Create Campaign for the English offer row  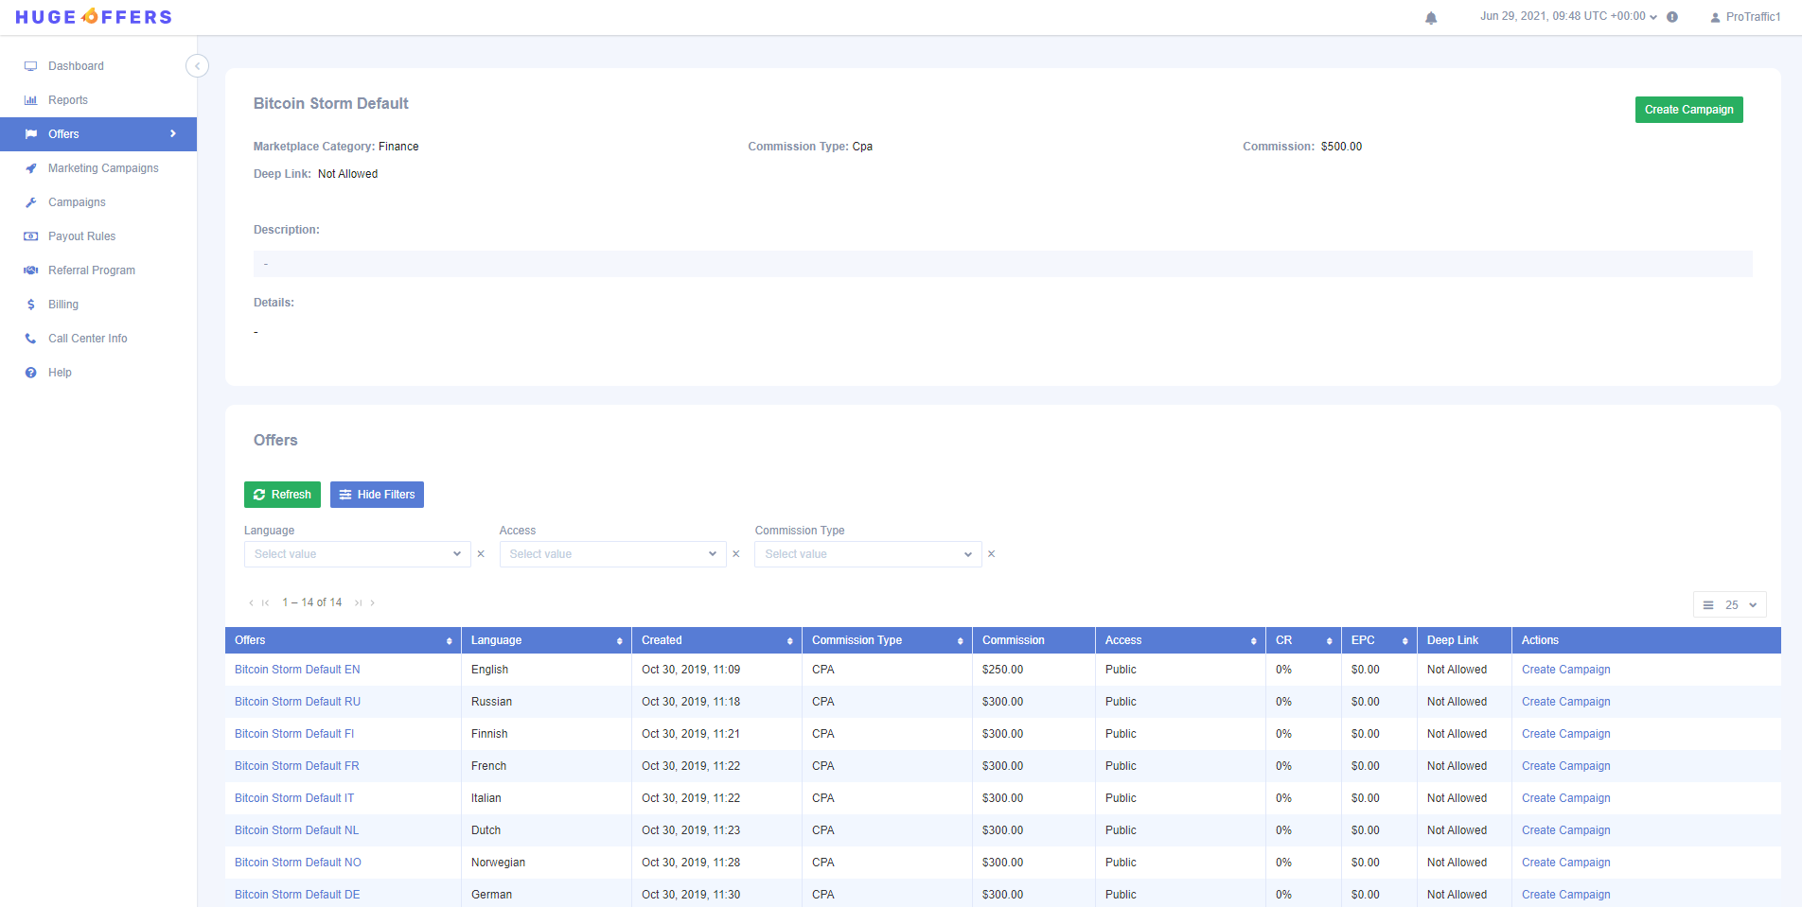(1565, 670)
